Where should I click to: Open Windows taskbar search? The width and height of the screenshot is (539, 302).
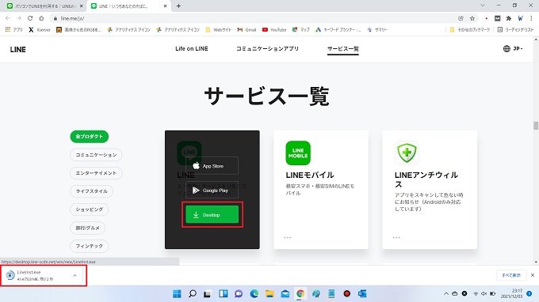[193, 294]
